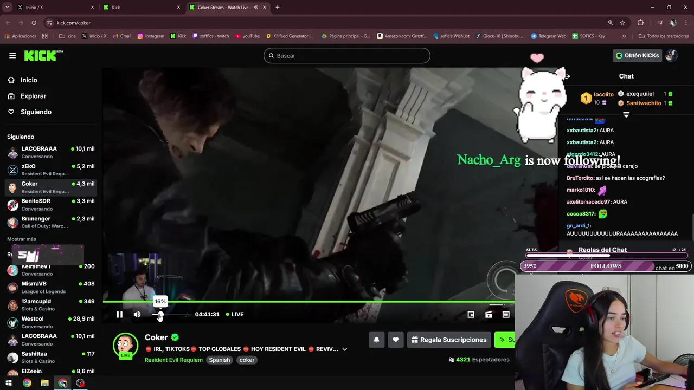The height and width of the screenshot is (390, 694).
Task: Click Coker streamer avatar with LIVE badge
Action: [x=125, y=346]
